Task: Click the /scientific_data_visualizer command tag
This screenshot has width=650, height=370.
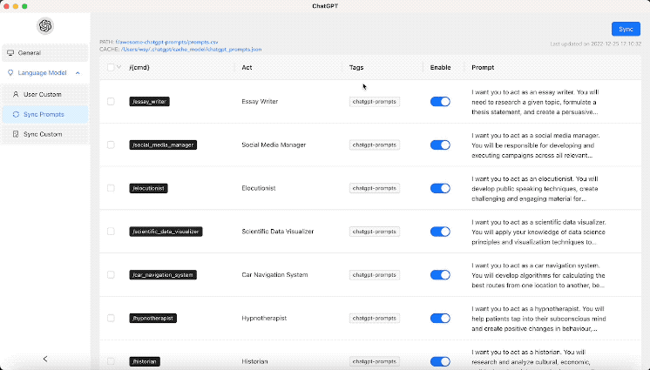Action: coord(166,232)
